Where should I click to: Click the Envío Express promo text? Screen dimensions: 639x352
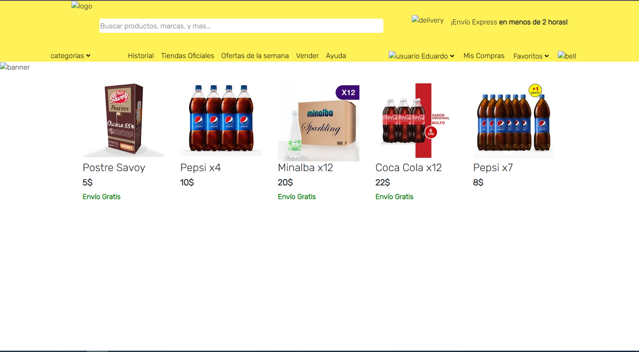pos(509,22)
